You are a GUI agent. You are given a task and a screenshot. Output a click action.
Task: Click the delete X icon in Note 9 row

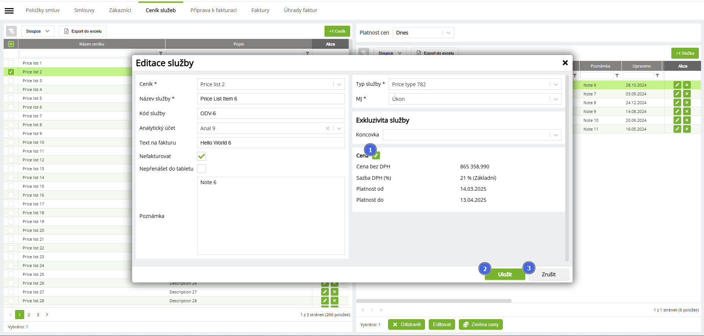(687, 112)
